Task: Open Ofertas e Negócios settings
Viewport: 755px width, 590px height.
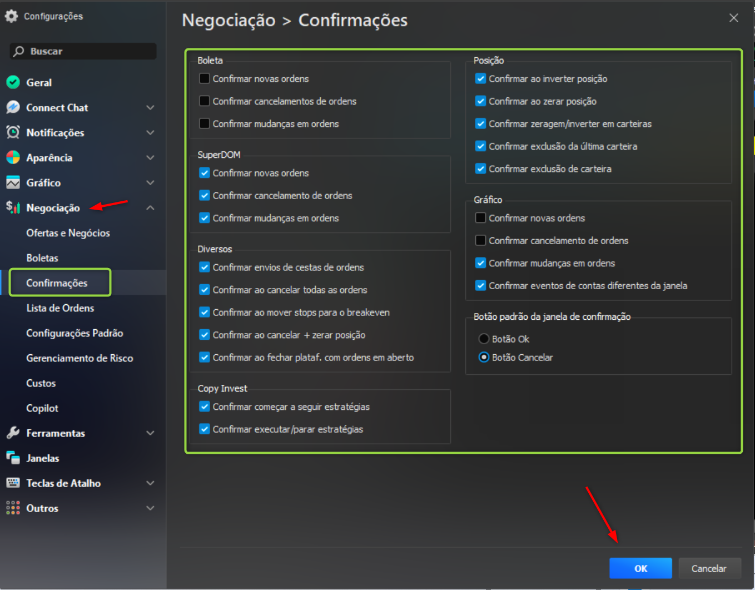Action: click(68, 233)
